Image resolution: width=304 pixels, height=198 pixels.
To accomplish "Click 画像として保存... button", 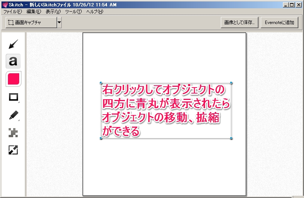I will coord(239,23).
